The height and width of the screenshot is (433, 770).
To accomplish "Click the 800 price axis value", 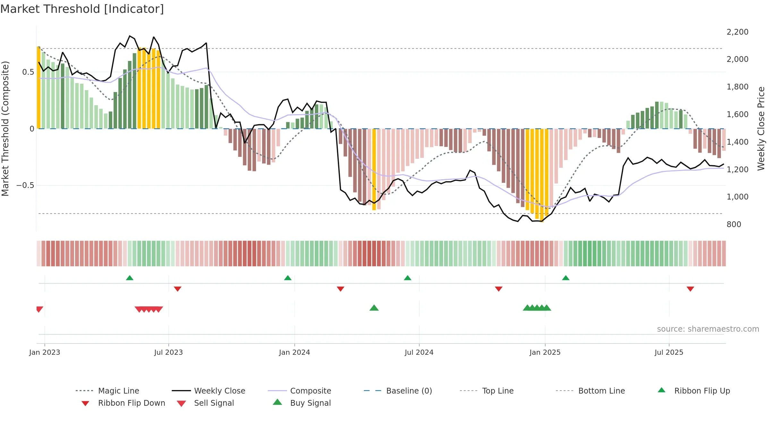I will click(x=734, y=224).
